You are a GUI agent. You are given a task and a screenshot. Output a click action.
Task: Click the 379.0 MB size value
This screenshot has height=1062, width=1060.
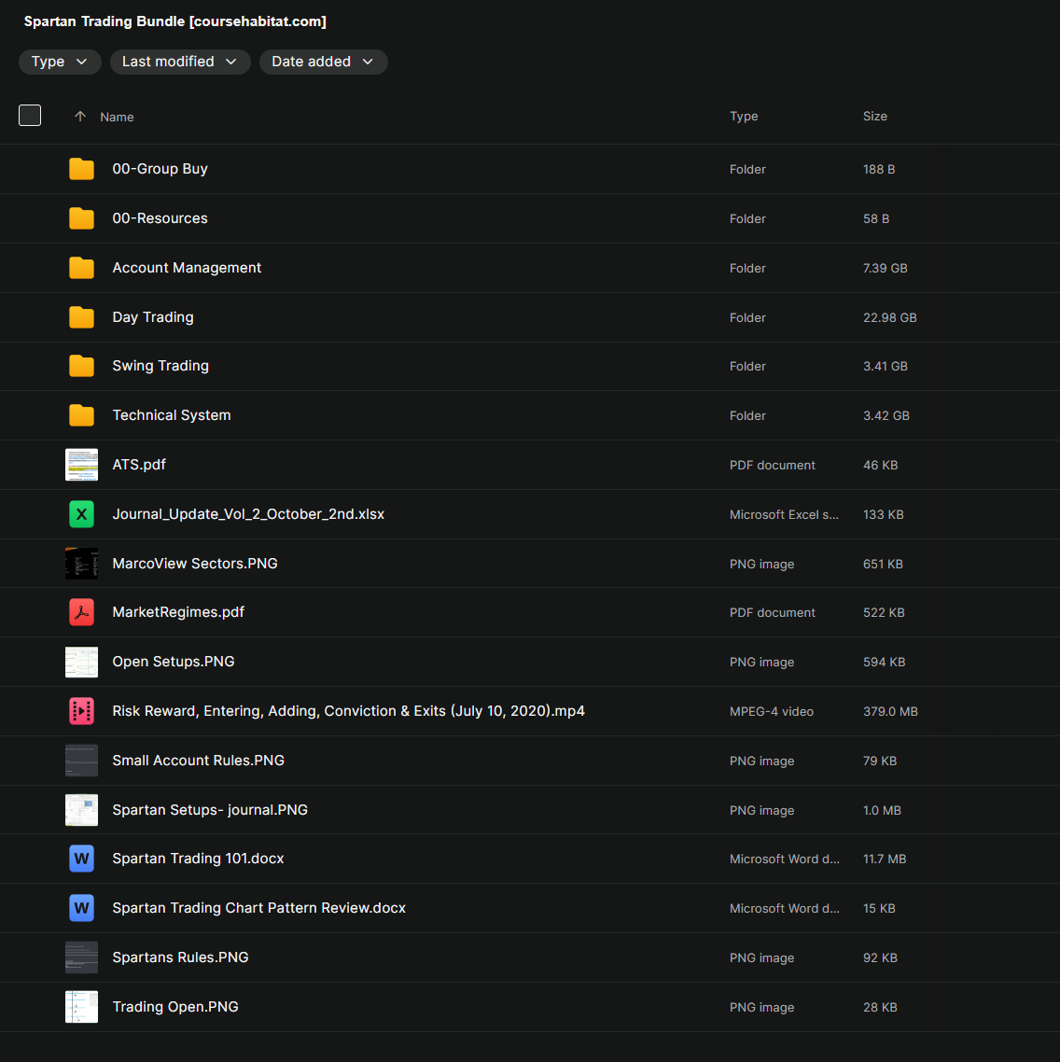(890, 712)
